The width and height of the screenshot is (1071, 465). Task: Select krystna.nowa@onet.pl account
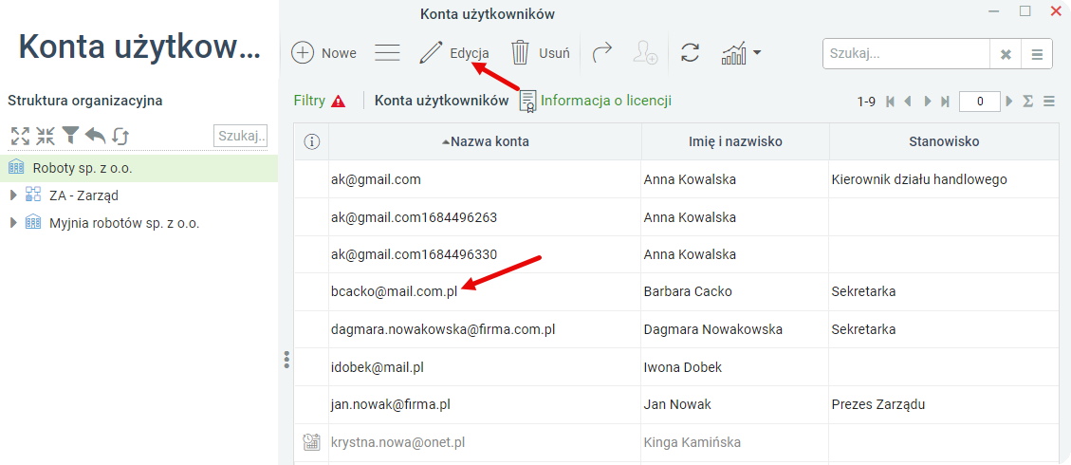pyautogui.click(x=397, y=442)
